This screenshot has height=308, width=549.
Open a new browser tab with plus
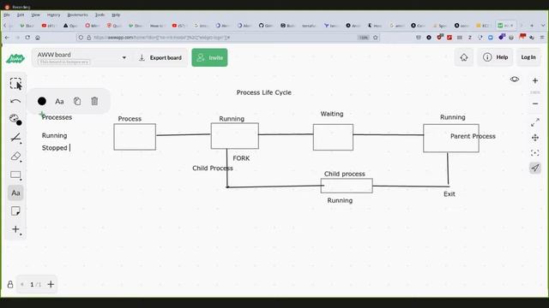[532, 26]
